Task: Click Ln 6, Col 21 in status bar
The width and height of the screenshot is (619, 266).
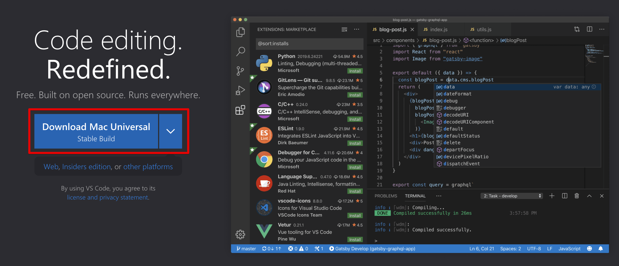Action: 481,248
